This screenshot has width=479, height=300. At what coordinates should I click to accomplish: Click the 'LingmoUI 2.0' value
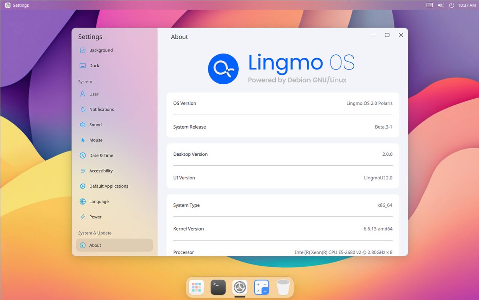[378, 178]
